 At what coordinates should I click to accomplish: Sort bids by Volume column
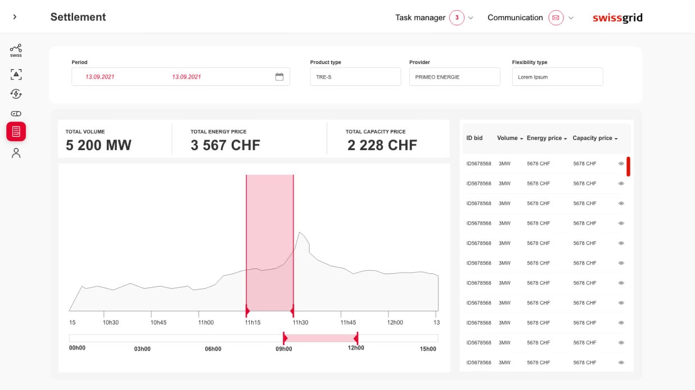(x=509, y=138)
